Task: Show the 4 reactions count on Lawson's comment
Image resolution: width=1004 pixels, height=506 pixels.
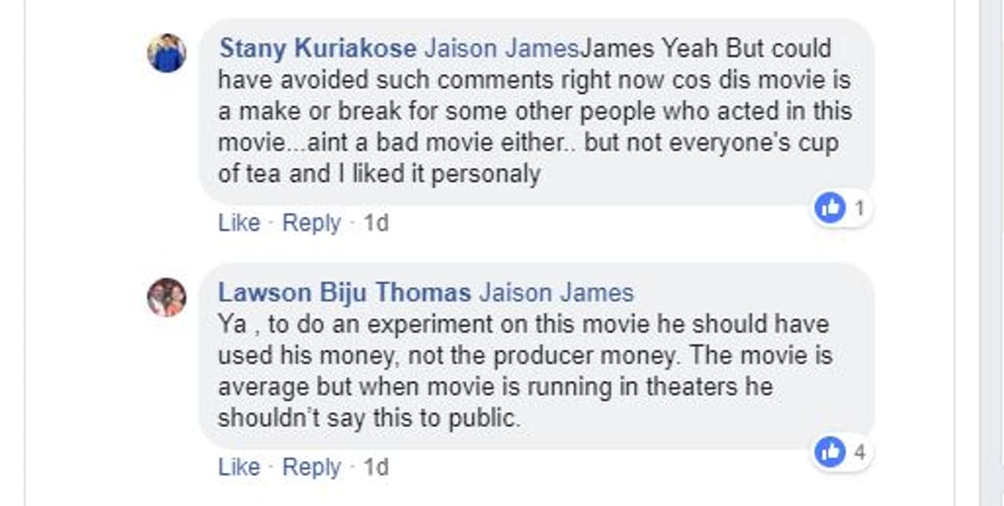Action: pyautogui.click(x=859, y=452)
